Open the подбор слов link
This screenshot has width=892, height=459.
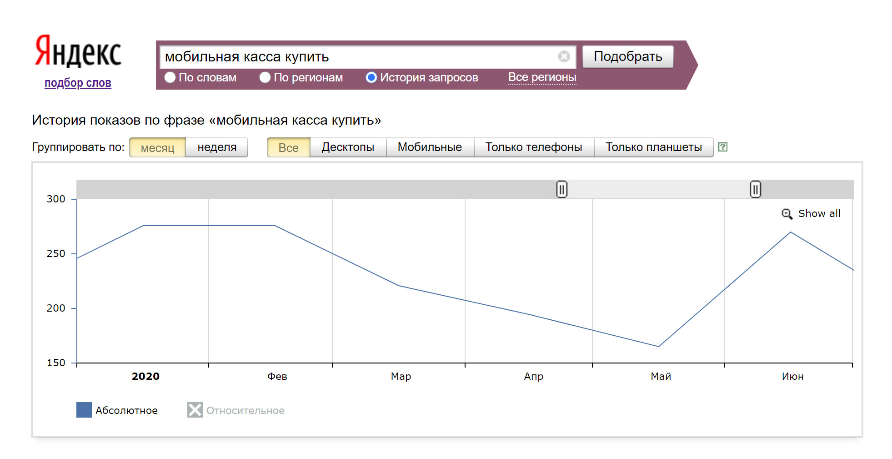coord(78,83)
